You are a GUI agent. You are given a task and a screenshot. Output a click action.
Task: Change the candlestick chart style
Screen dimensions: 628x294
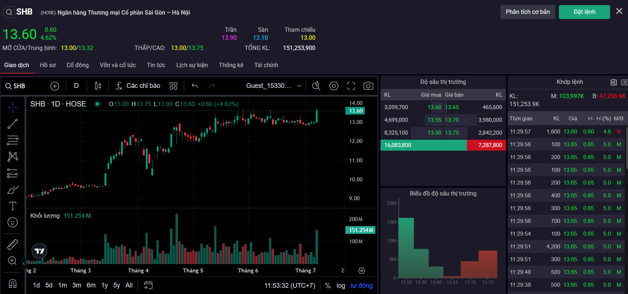[x=98, y=86]
